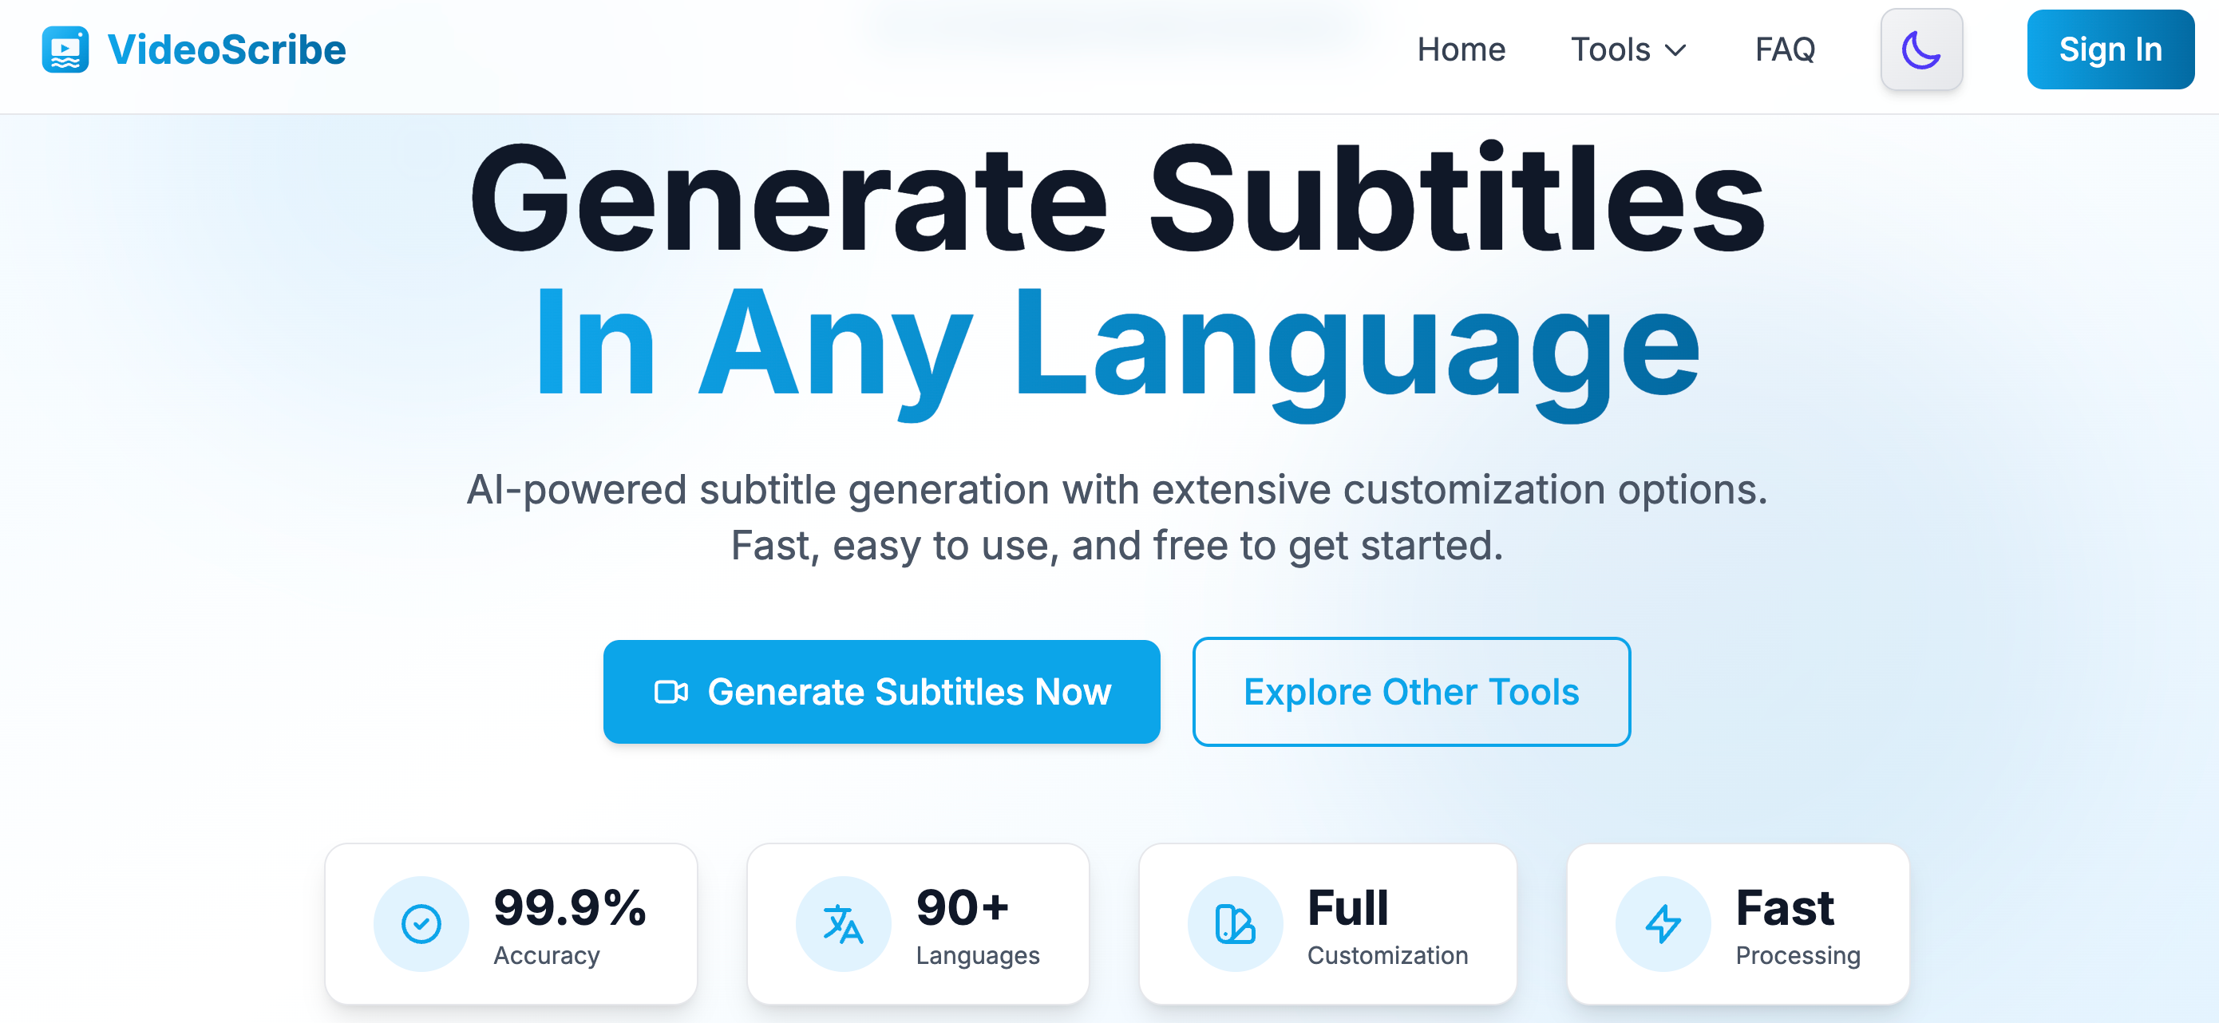Image resolution: width=2219 pixels, height=1023 pixels.
Task: Expand the Tools dropdown menu
Action: click(x=1627, y=50)
